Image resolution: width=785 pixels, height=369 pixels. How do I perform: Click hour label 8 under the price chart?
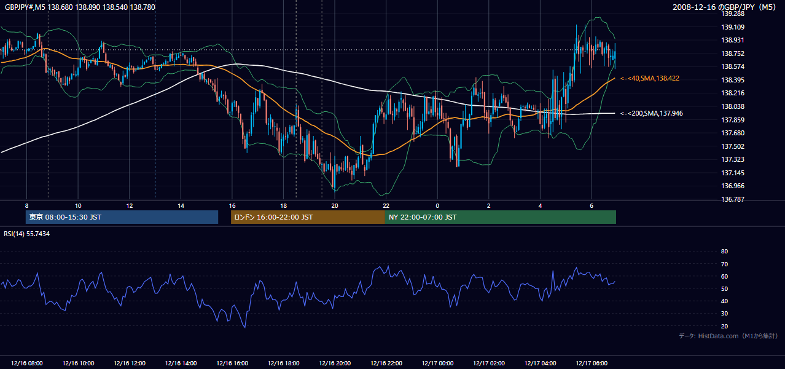(26, 205)
